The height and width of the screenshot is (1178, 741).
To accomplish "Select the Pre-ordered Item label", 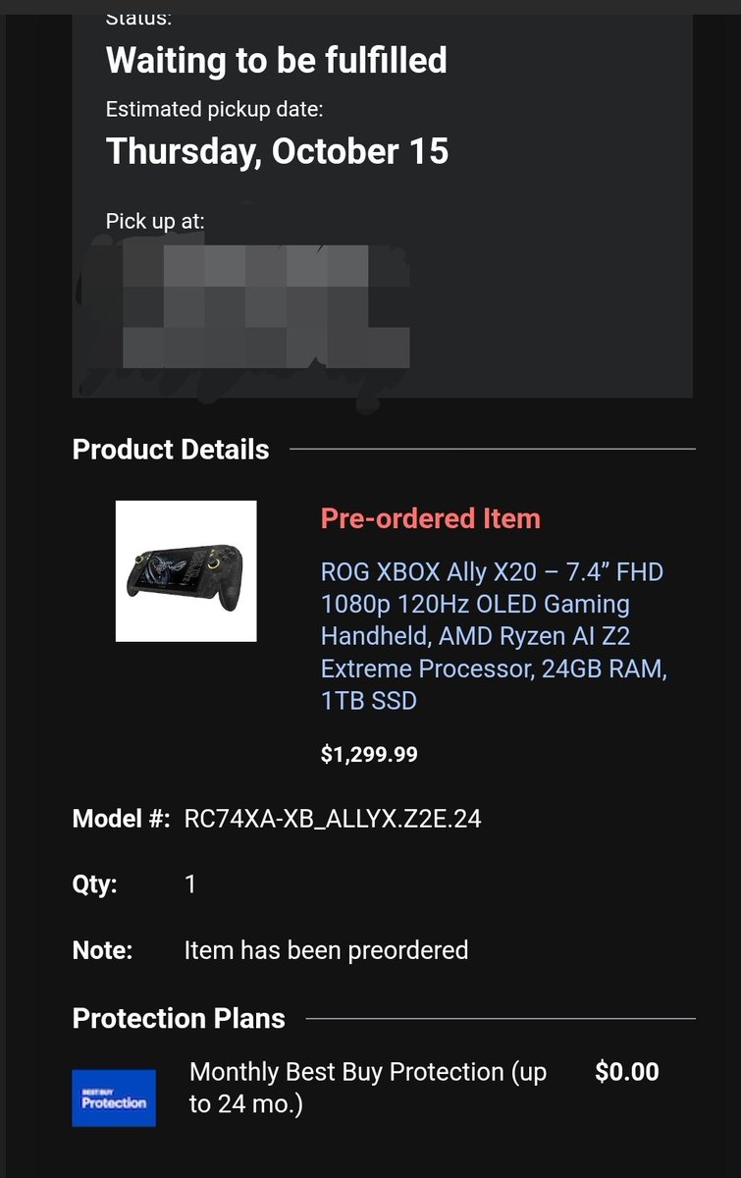I will [x=431, y=518].
